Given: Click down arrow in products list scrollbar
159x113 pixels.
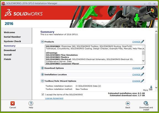Looking at the screenshot, I should point(143,61).
